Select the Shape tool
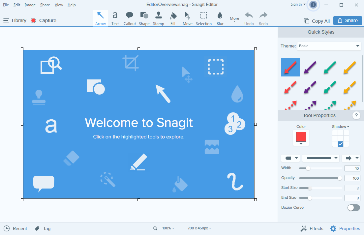Screen dimensions: 364x235 pyautogui.click(x=144, y=18)
